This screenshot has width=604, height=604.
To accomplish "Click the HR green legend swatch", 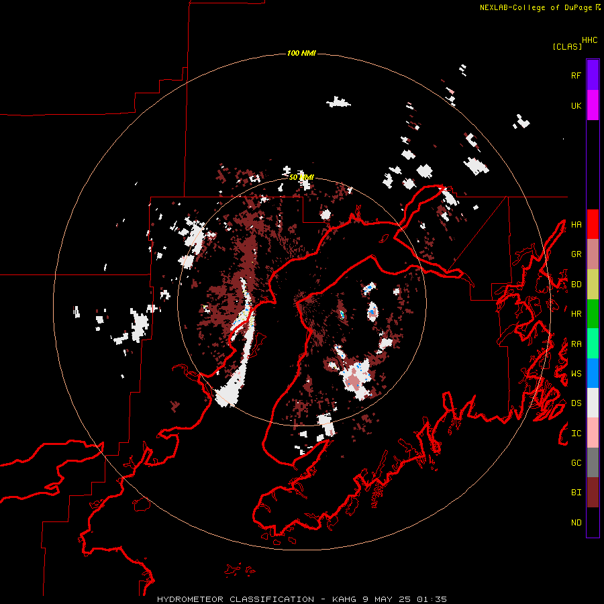I will point(593,314).
